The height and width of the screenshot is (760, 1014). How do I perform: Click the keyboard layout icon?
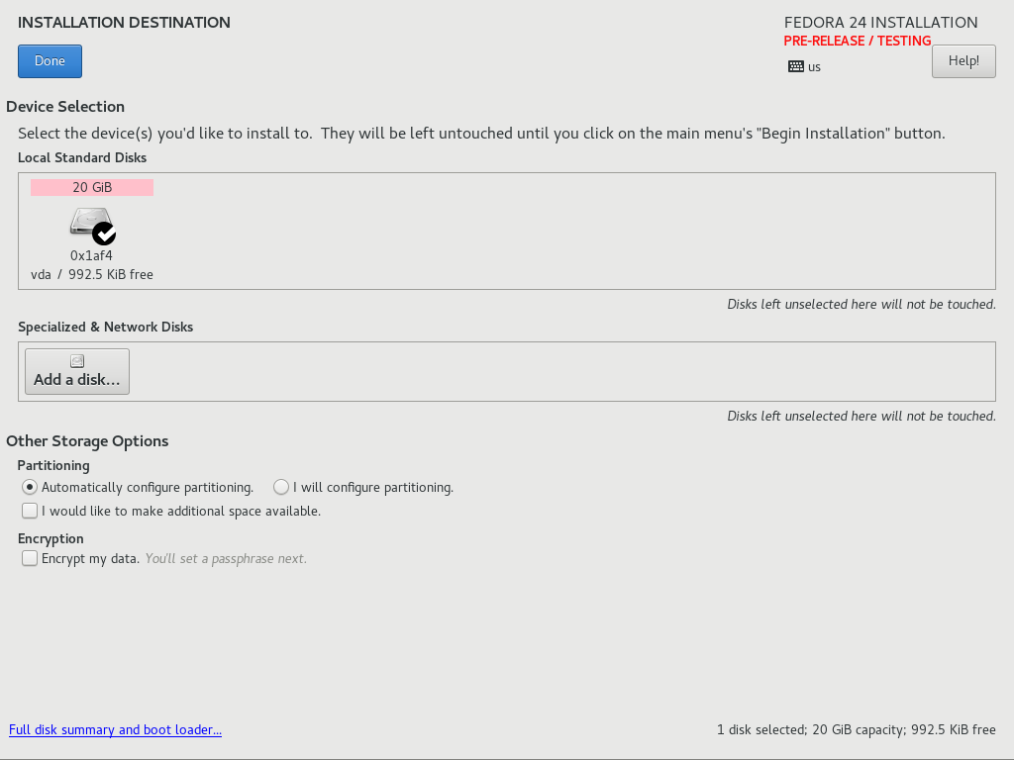[x=796, y=66]
